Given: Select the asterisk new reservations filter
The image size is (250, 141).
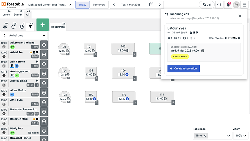Looking at the screenshot, I should click(x=5, y=27).
